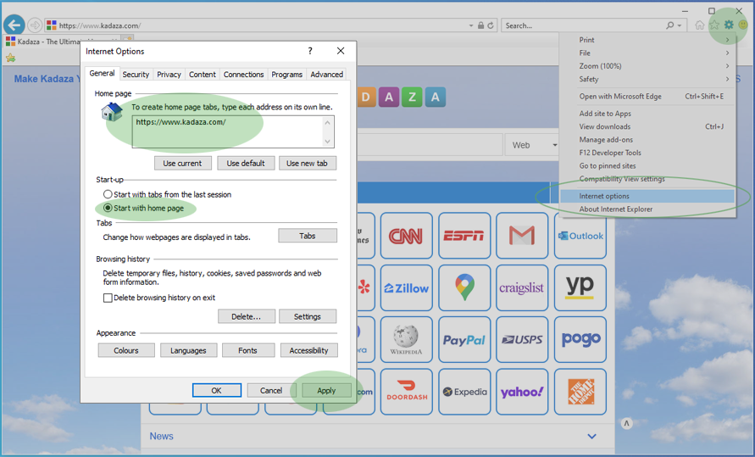
Task: Choose View downloads menu item
Action: [x=647, y=126]
